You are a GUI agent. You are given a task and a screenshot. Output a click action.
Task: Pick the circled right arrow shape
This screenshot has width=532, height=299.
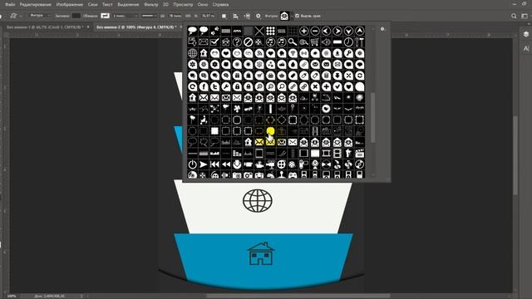(x=337, y=32)
